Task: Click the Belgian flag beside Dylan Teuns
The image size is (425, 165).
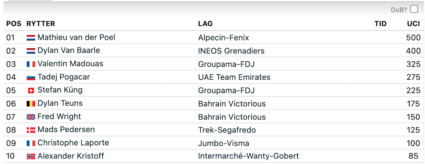Action: point(31,104)
